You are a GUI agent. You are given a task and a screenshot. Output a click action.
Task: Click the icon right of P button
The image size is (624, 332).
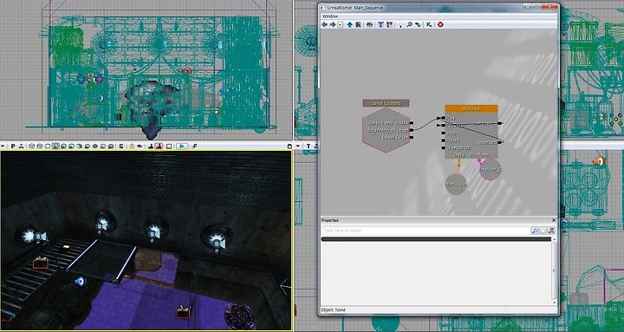[x=22, y=146]
